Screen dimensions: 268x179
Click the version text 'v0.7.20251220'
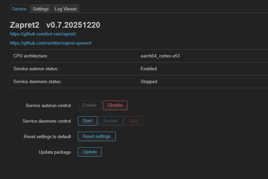pyautogui.click(x=73, y=25)
